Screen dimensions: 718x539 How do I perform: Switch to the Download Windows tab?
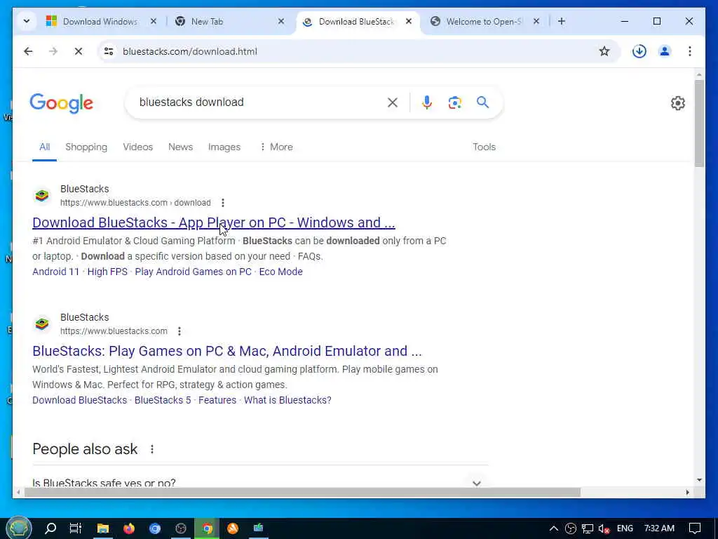100,22
